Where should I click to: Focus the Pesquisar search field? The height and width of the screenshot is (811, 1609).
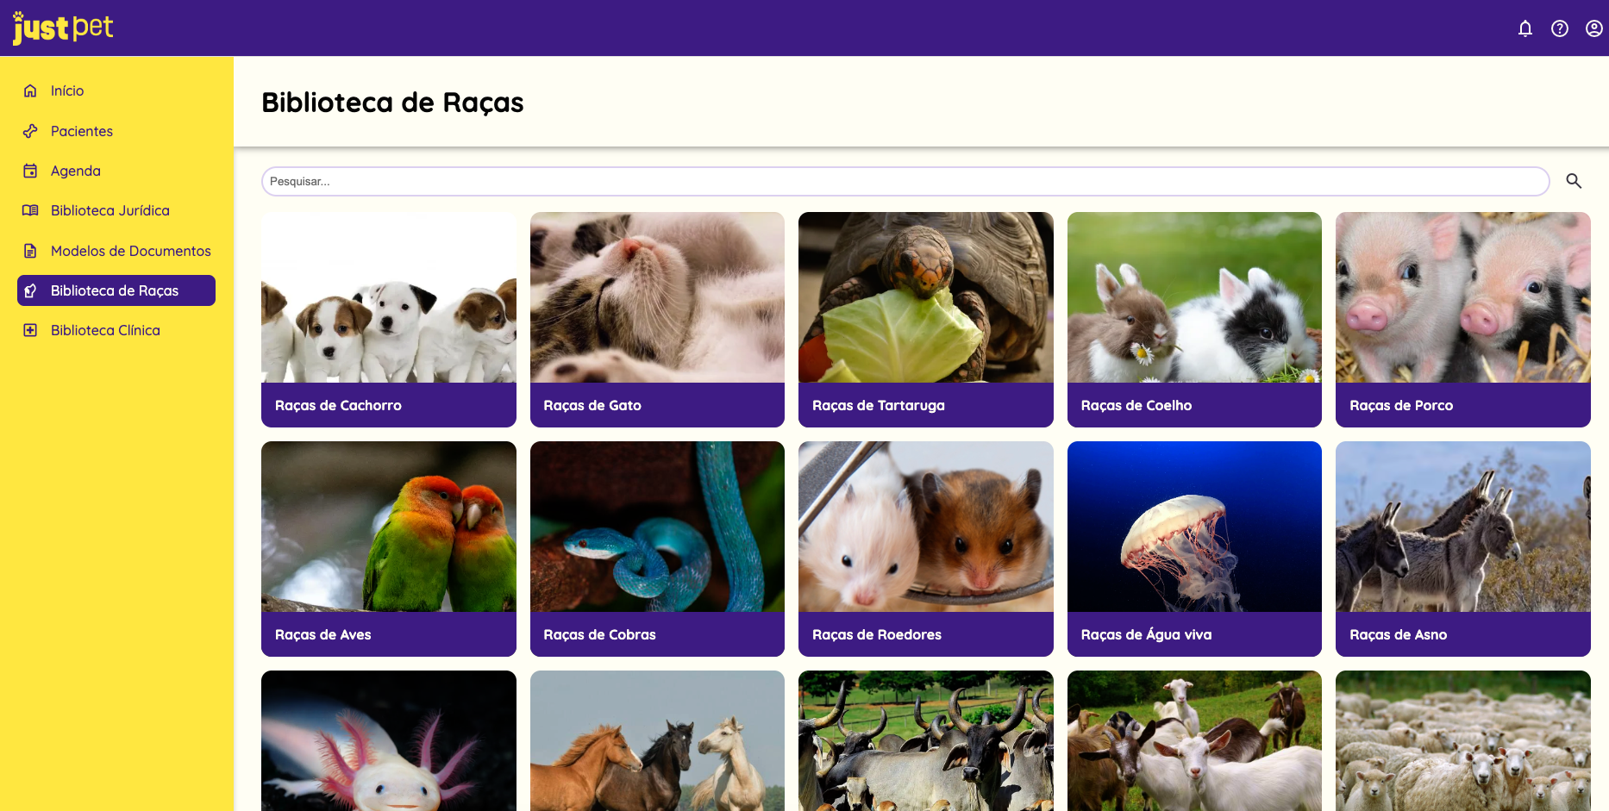coord(905,181)
